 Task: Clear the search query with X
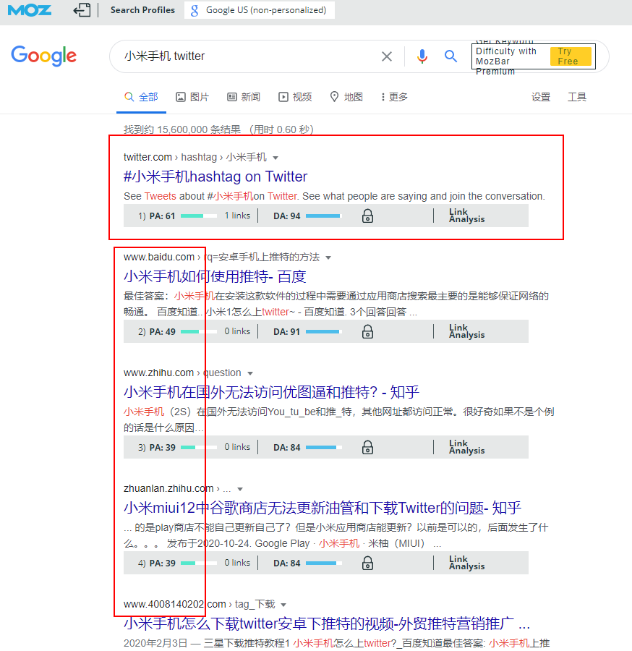386,56
